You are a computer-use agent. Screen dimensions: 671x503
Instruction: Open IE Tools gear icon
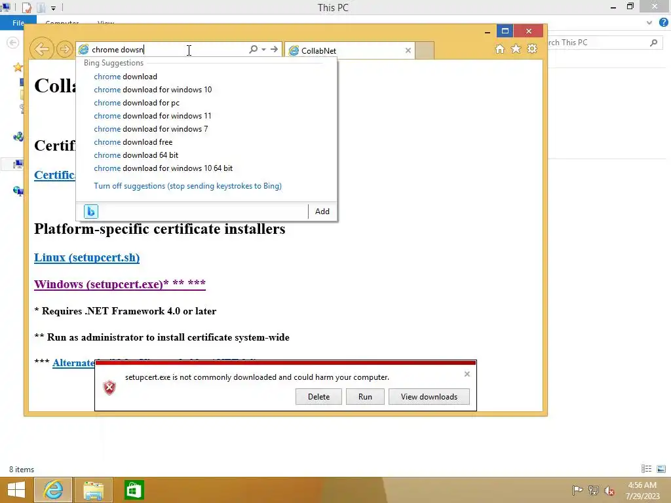[532, 48]
